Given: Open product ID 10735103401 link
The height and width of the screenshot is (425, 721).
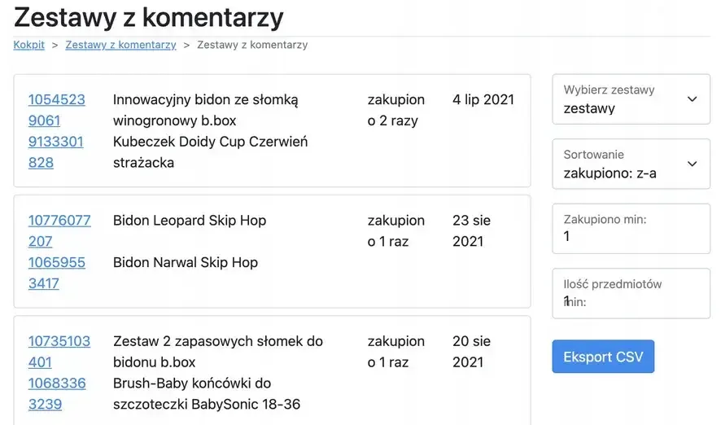Looking at the screenshot, I should click(x=59, y=351).
